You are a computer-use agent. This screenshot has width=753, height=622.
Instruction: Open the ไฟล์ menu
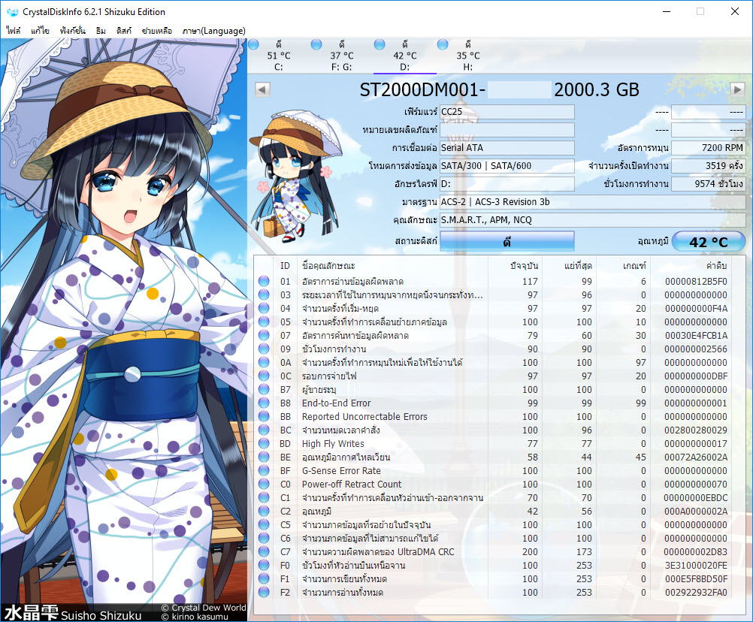[14, 31]
